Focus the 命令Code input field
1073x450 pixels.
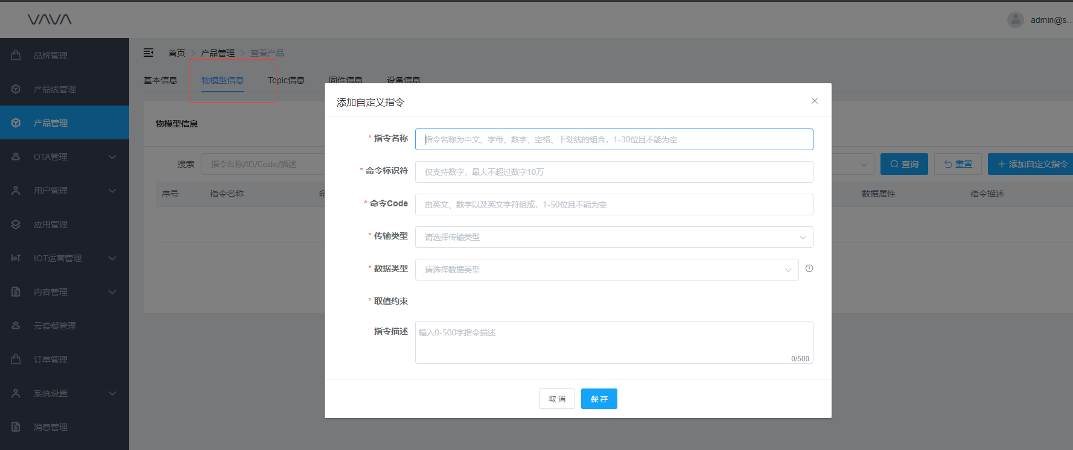(614, 204)
